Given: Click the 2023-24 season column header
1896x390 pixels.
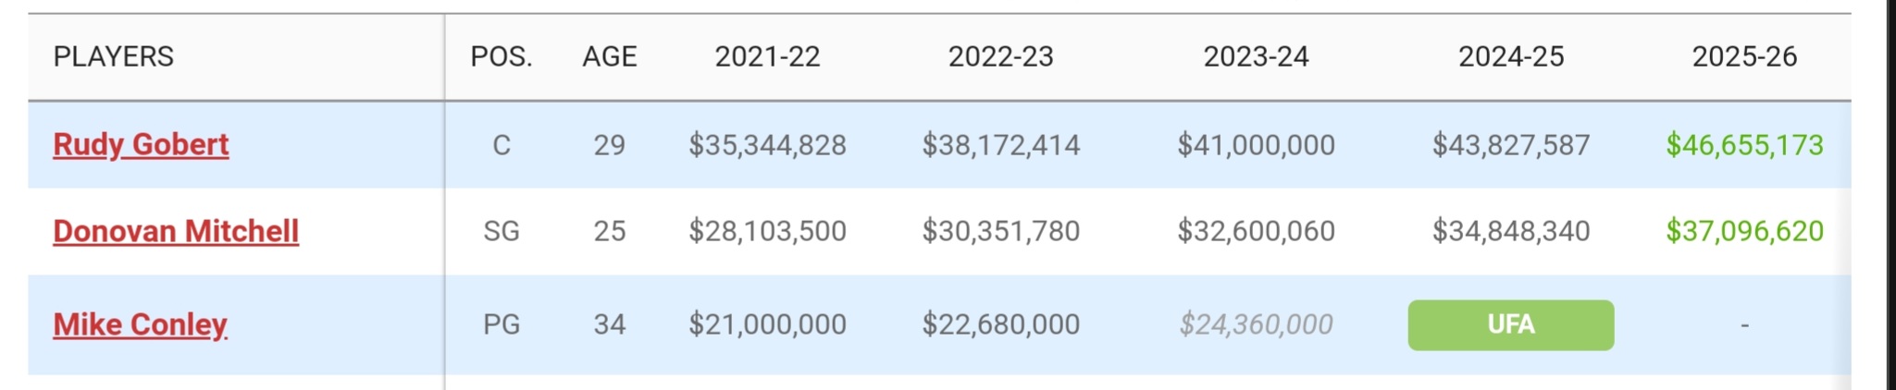Looking at the screenshot, I should click(1256, 56).
